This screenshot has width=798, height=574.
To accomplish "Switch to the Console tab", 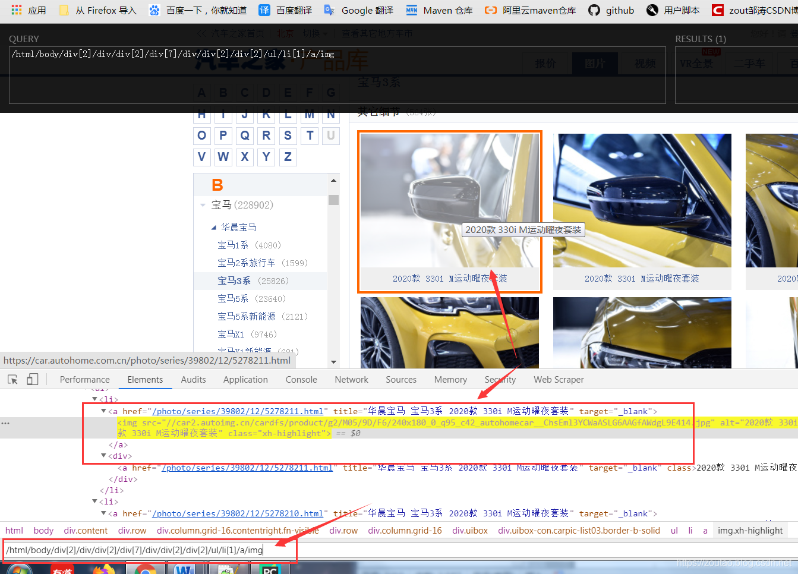I will coord(301,379).
